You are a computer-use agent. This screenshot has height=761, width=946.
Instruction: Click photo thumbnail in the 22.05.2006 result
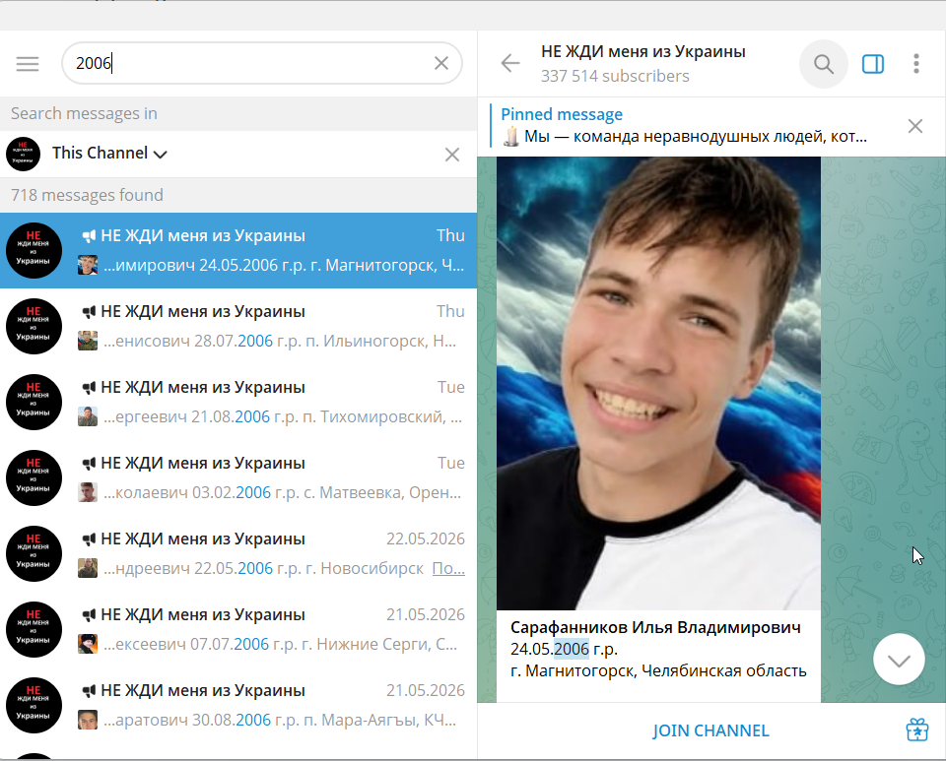pos(88,569)
